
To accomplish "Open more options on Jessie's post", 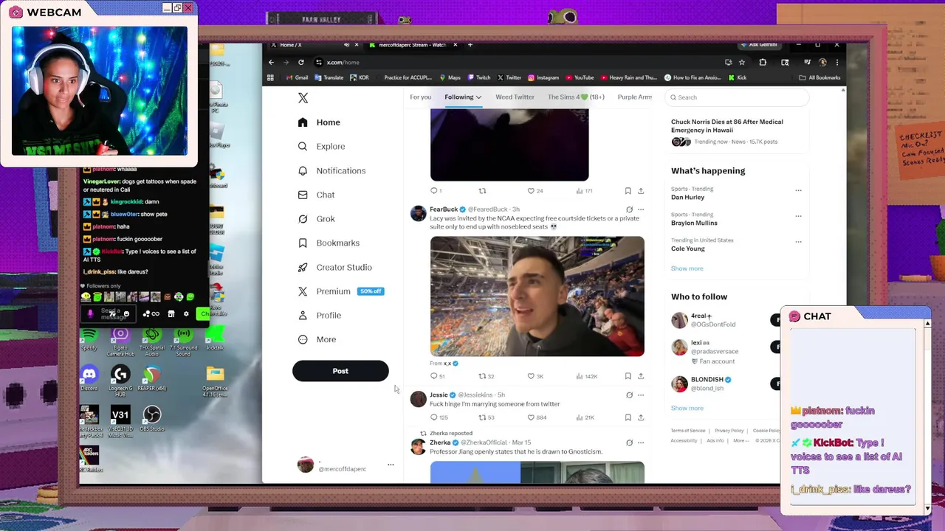I will pos(641,395).
